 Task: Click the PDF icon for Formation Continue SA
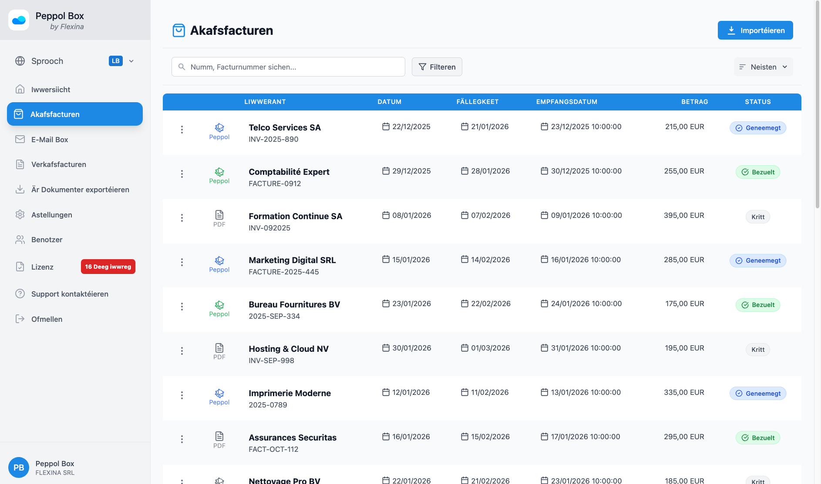(x=219, y=215)
